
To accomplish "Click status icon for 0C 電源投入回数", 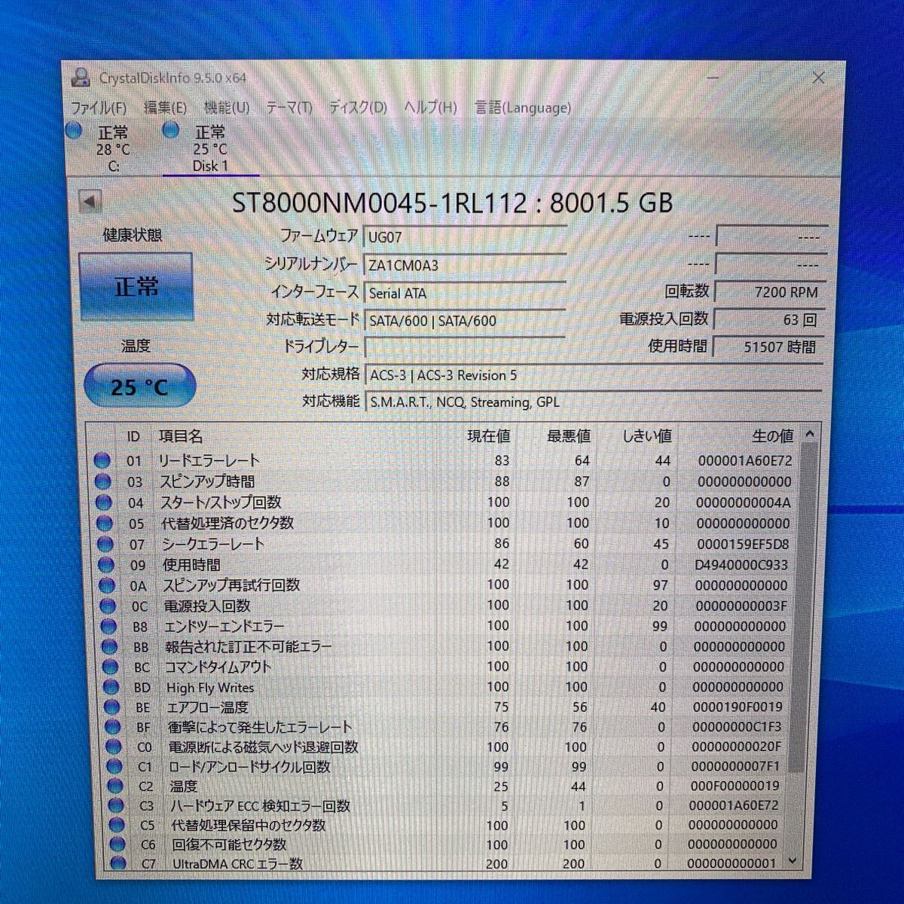I will click(107, 606).
